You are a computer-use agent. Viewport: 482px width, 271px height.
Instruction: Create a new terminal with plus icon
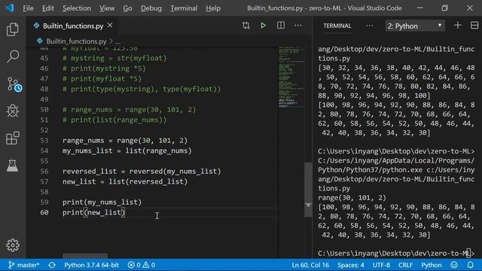(x=458, y=26)
